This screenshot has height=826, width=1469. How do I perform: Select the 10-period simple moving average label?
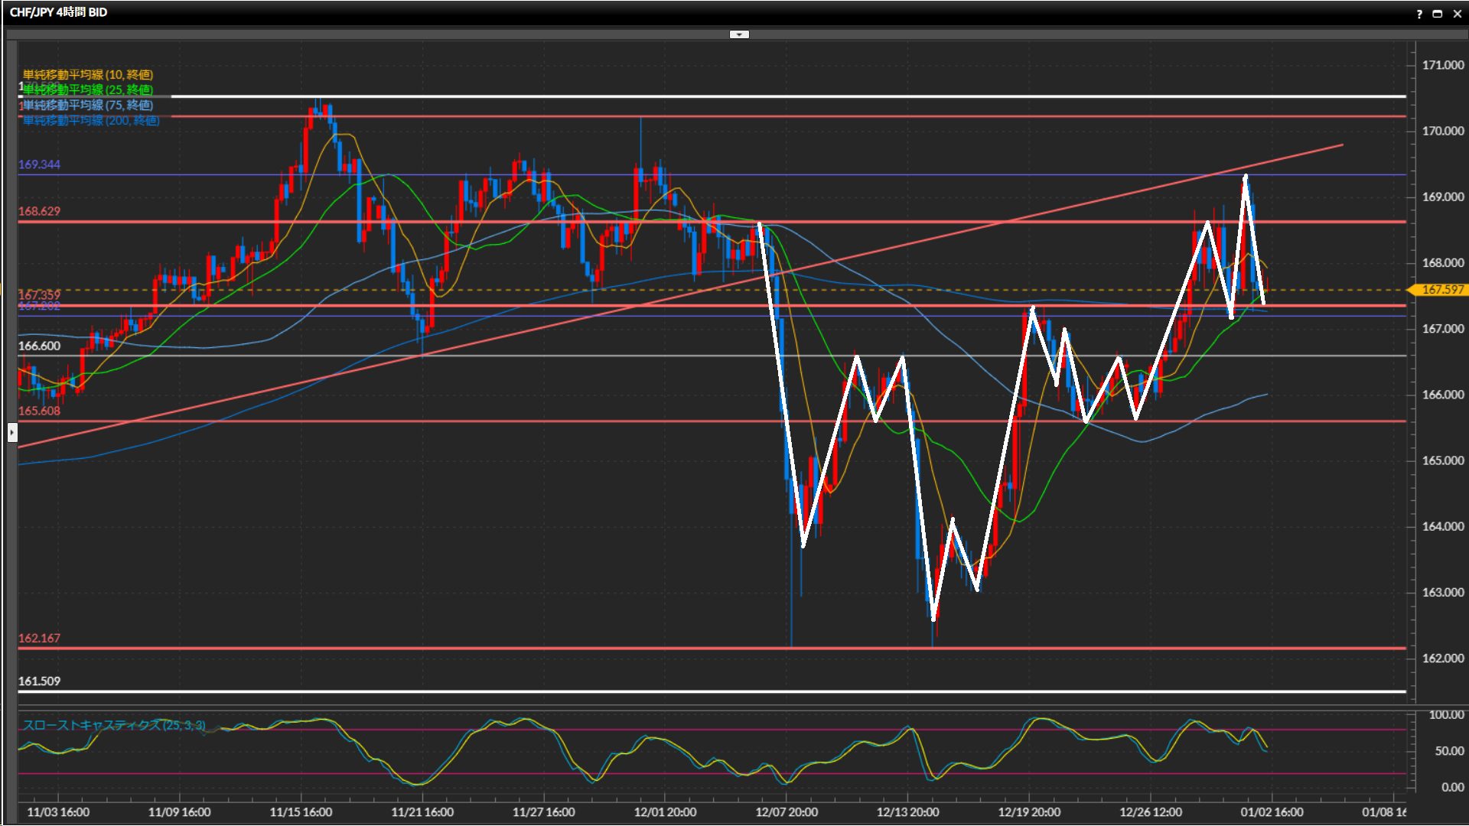click(87, 74)
